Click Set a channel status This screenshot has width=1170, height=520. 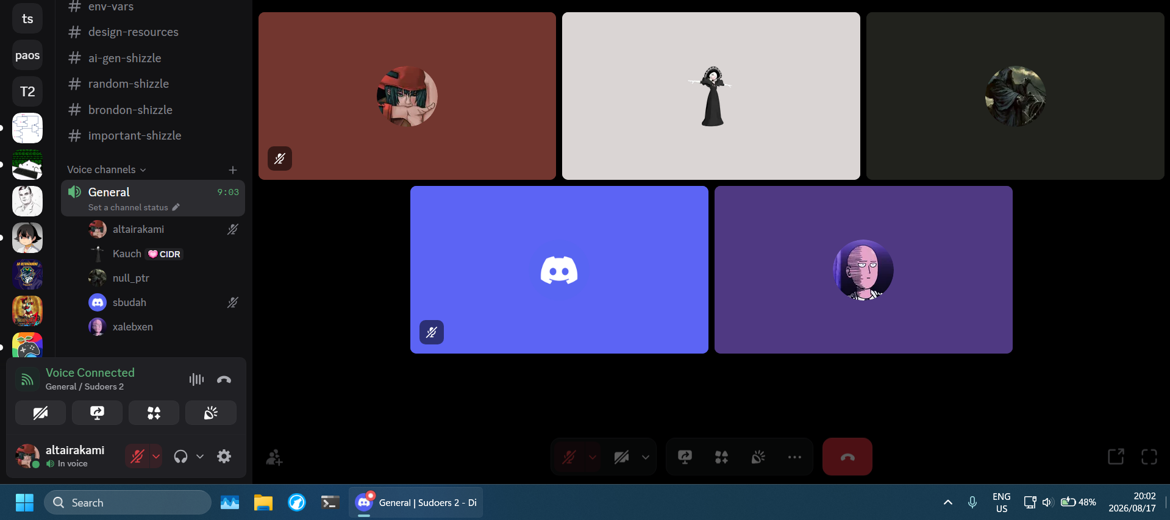[134, 207]
